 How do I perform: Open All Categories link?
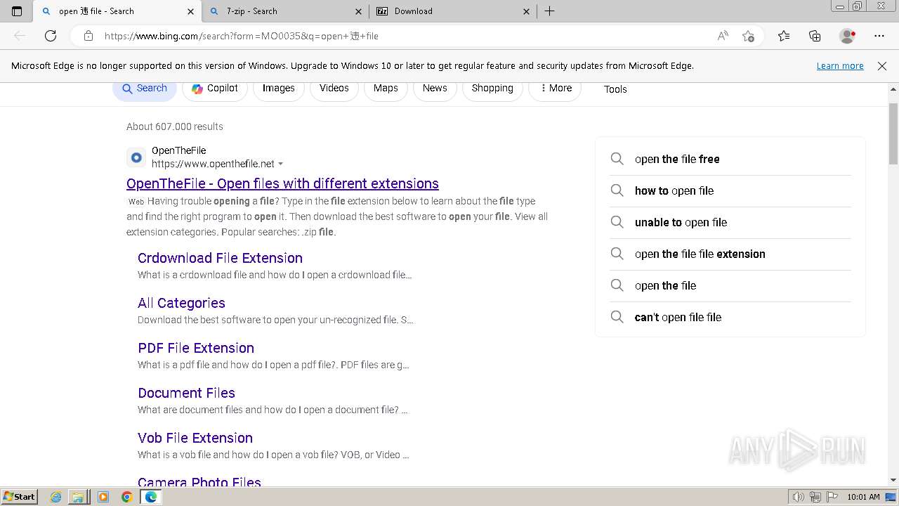[181, 303]
